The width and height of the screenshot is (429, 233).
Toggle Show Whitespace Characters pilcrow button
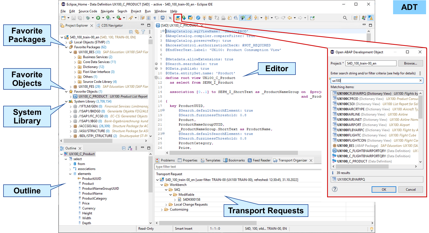tap(155, 18)
